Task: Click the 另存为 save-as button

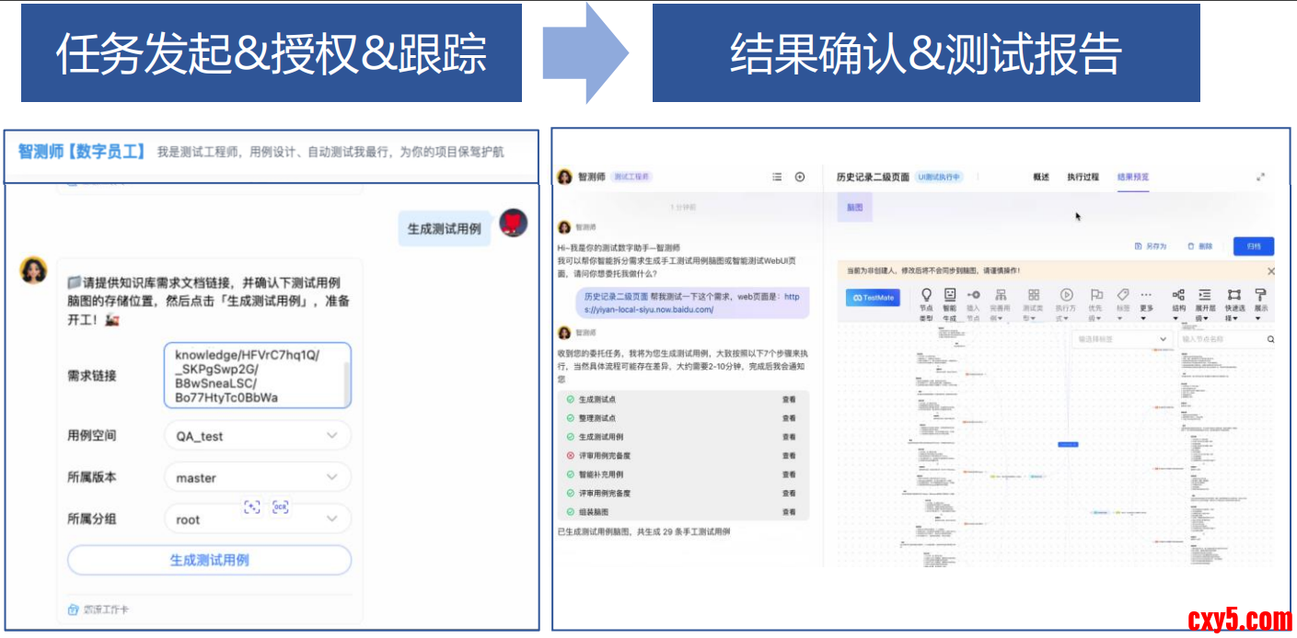Action: point(1152,246)
